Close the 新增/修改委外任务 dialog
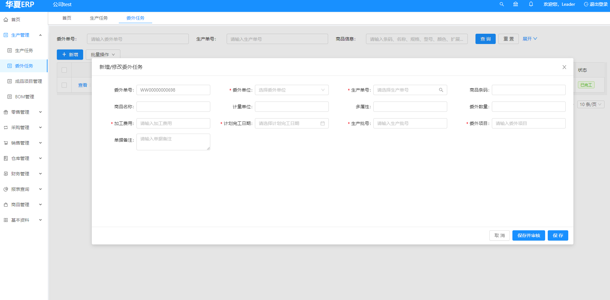The width and height of the screenshot is (610, 300). click(x=564, y=67)
